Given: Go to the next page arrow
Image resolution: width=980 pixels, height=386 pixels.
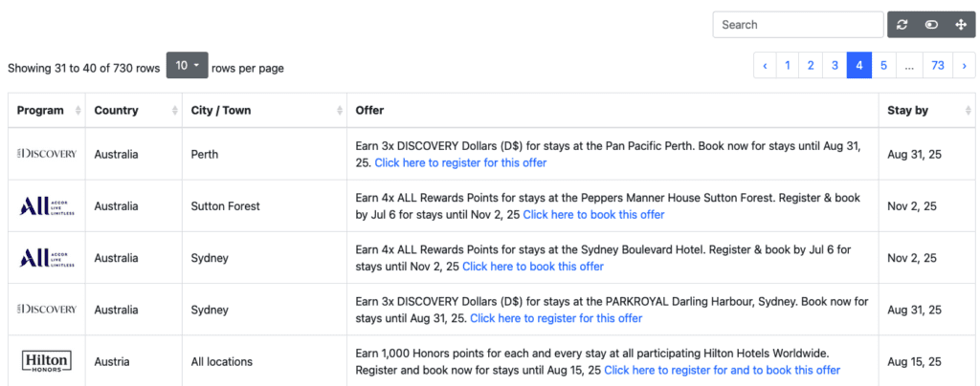Looking at the screenshot, I should (963, 66).
